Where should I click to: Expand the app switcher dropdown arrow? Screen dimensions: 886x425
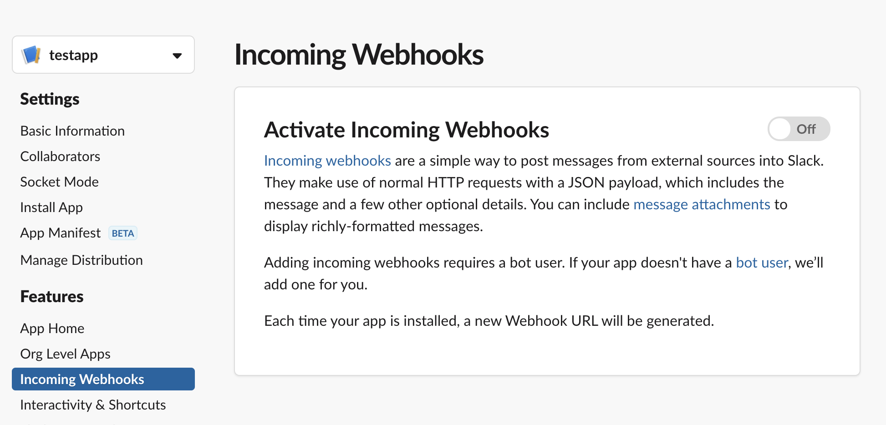(177, 56)
